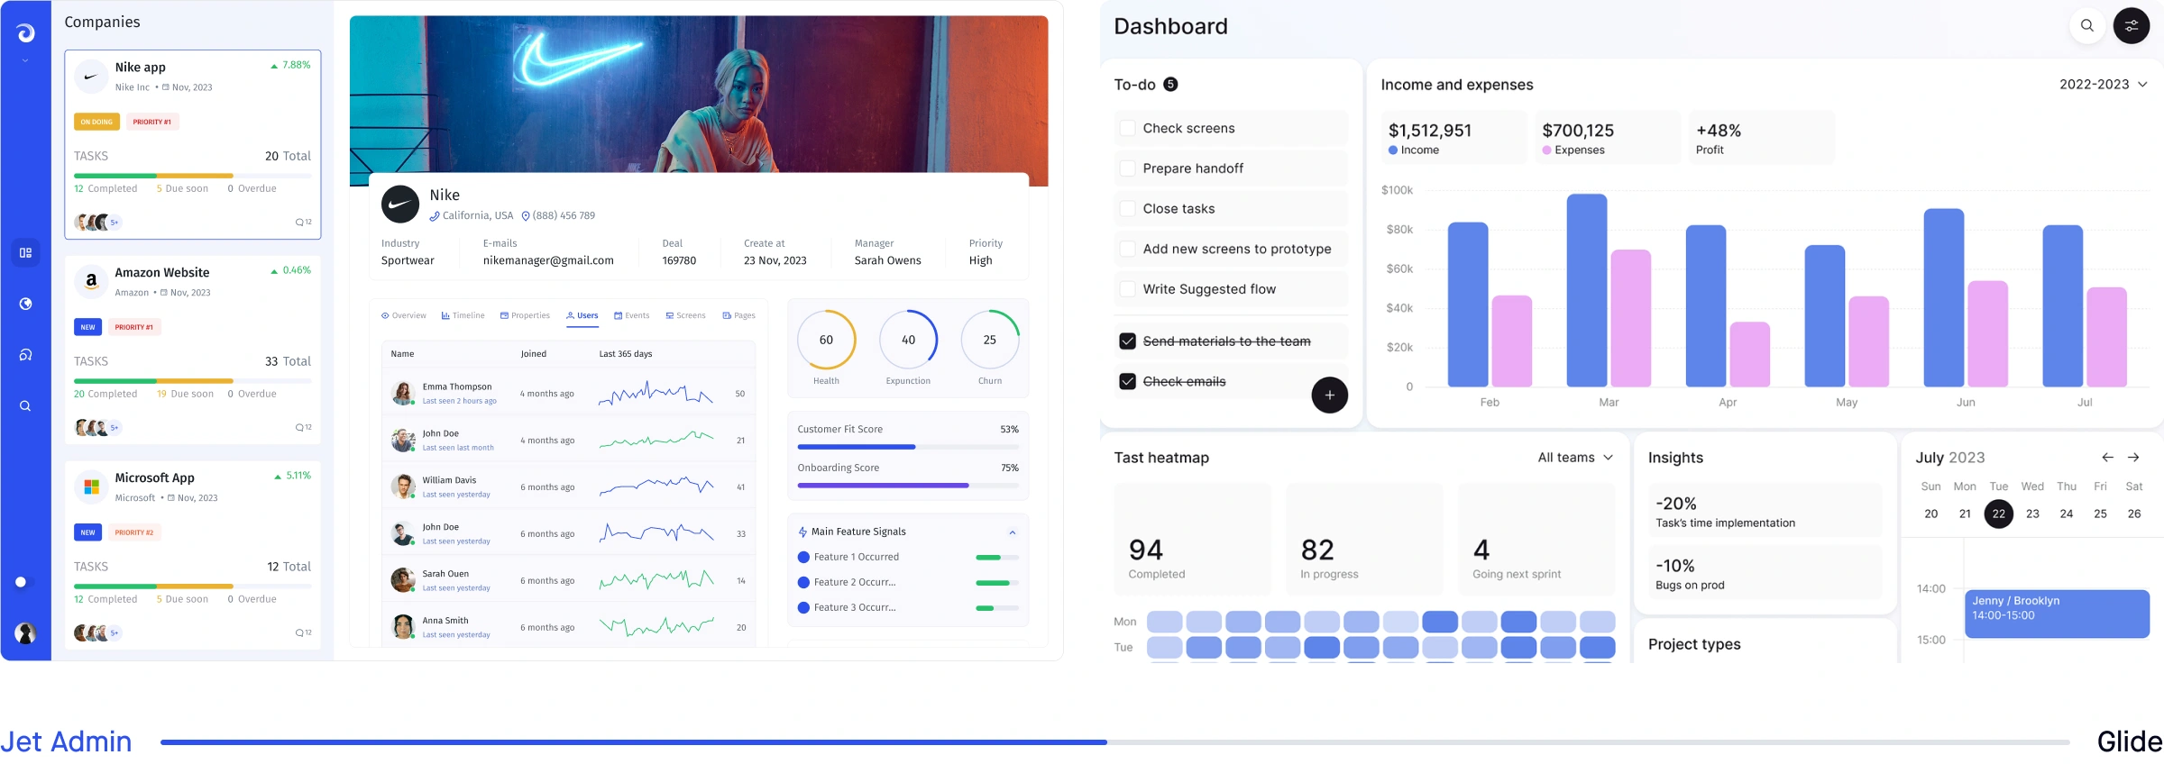
Task: Click the nikemanager@gmail.com email
Action: (x=548, y=260)
